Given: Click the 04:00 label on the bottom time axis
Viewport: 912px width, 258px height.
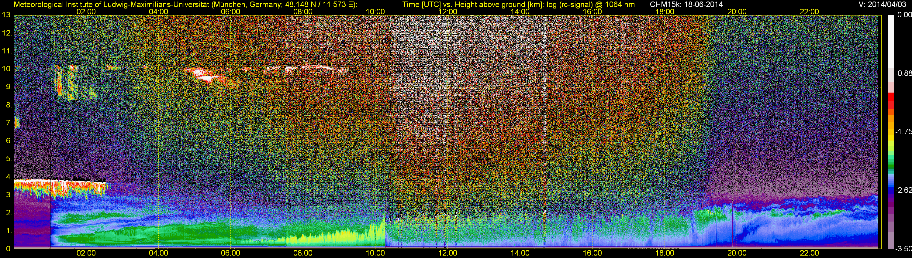Looking at the screenshot, I should click(158, 253).
